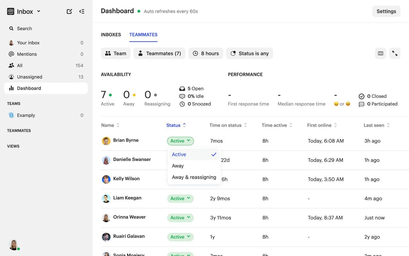Click the compose new message icon
The height and width of the screenshot is (256, 409).
[69, 11]
